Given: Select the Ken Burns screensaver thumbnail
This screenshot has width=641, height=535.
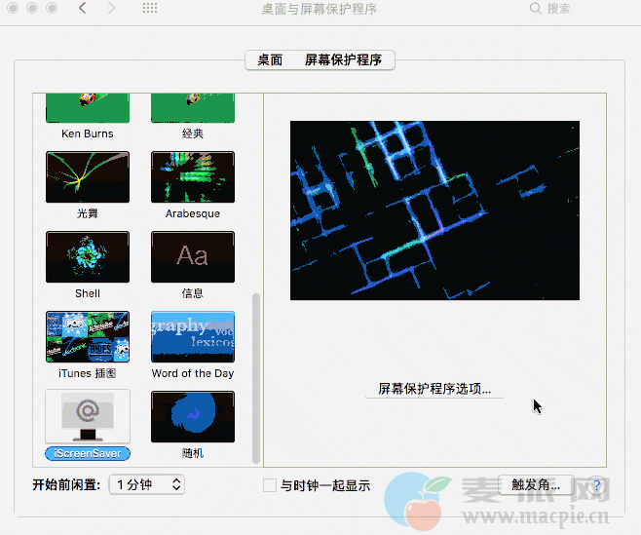Looking at the screenshot, I should tap(88, 108).
